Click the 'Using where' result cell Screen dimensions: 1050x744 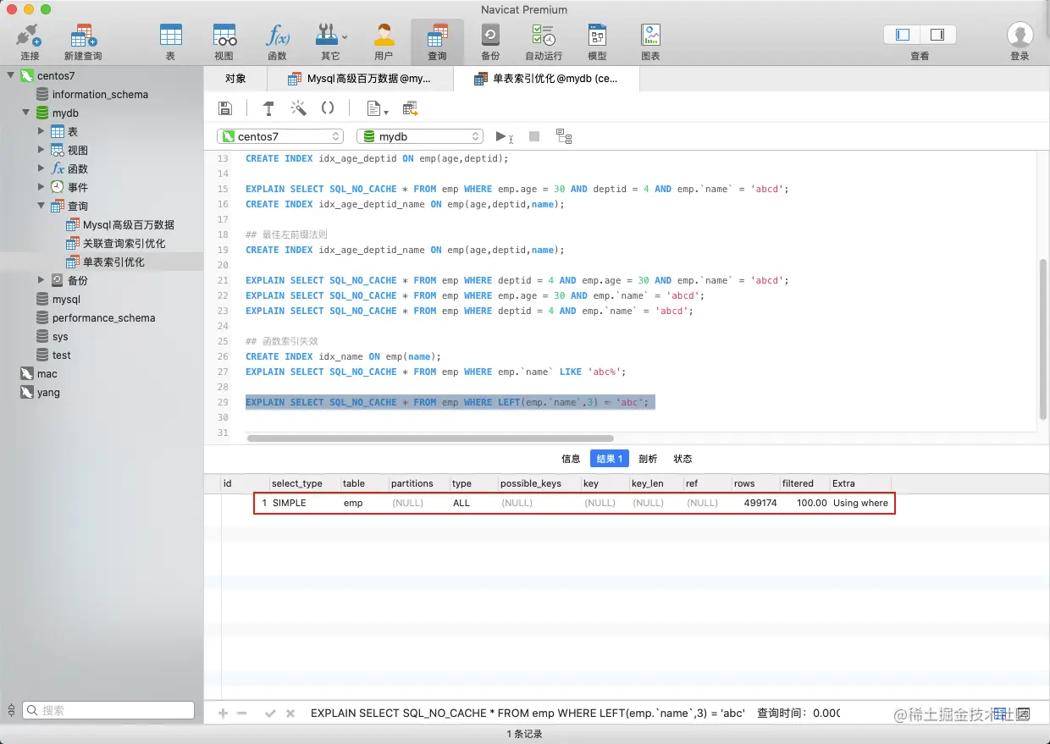861,503
